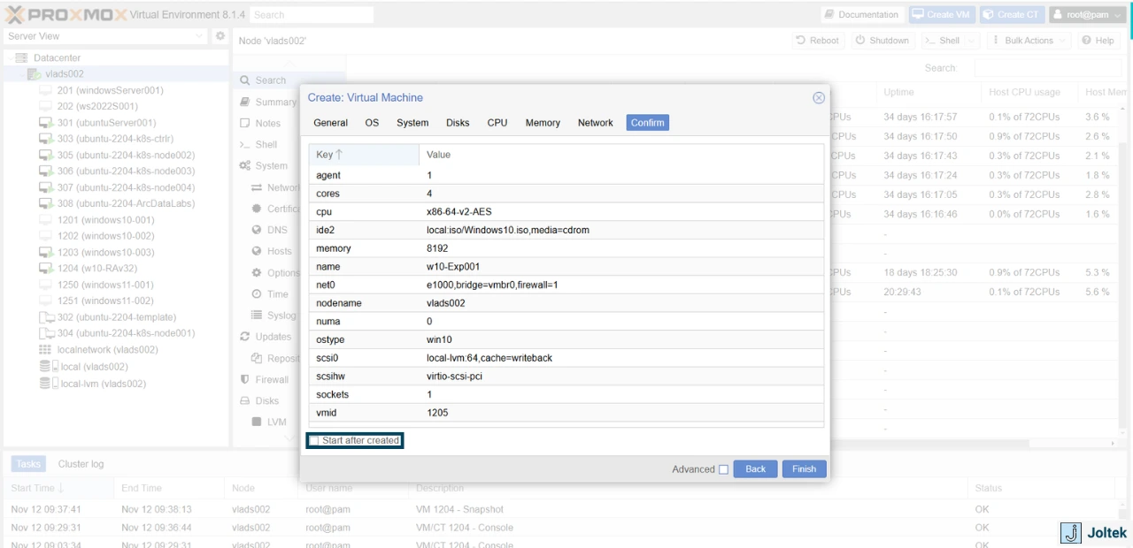Screen dimensions: 1133x548
Task: Click the Create VM button
Action: (x=942, y=15)
